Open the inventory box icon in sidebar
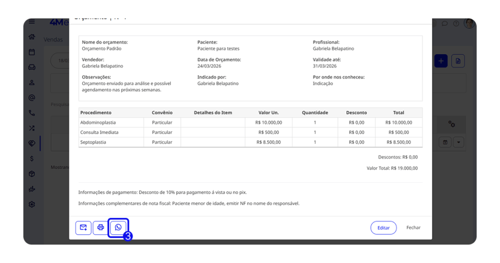This screenshot has height=263, width=500. click(x=32, y=174)
